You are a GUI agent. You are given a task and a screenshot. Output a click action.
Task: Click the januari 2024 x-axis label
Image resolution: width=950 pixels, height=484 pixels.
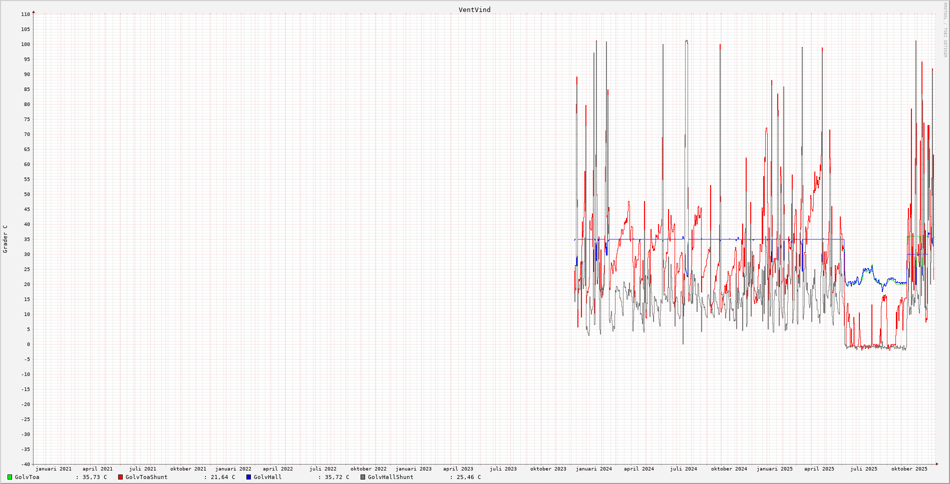tap(593, 469)
